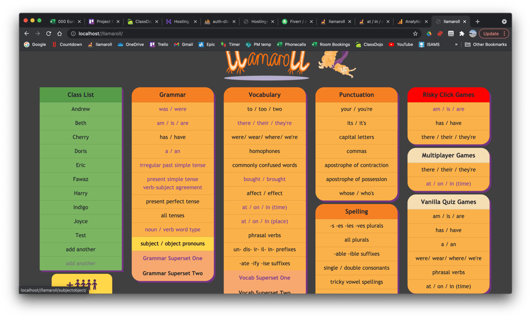Open a new browser tab

[478, 21]
